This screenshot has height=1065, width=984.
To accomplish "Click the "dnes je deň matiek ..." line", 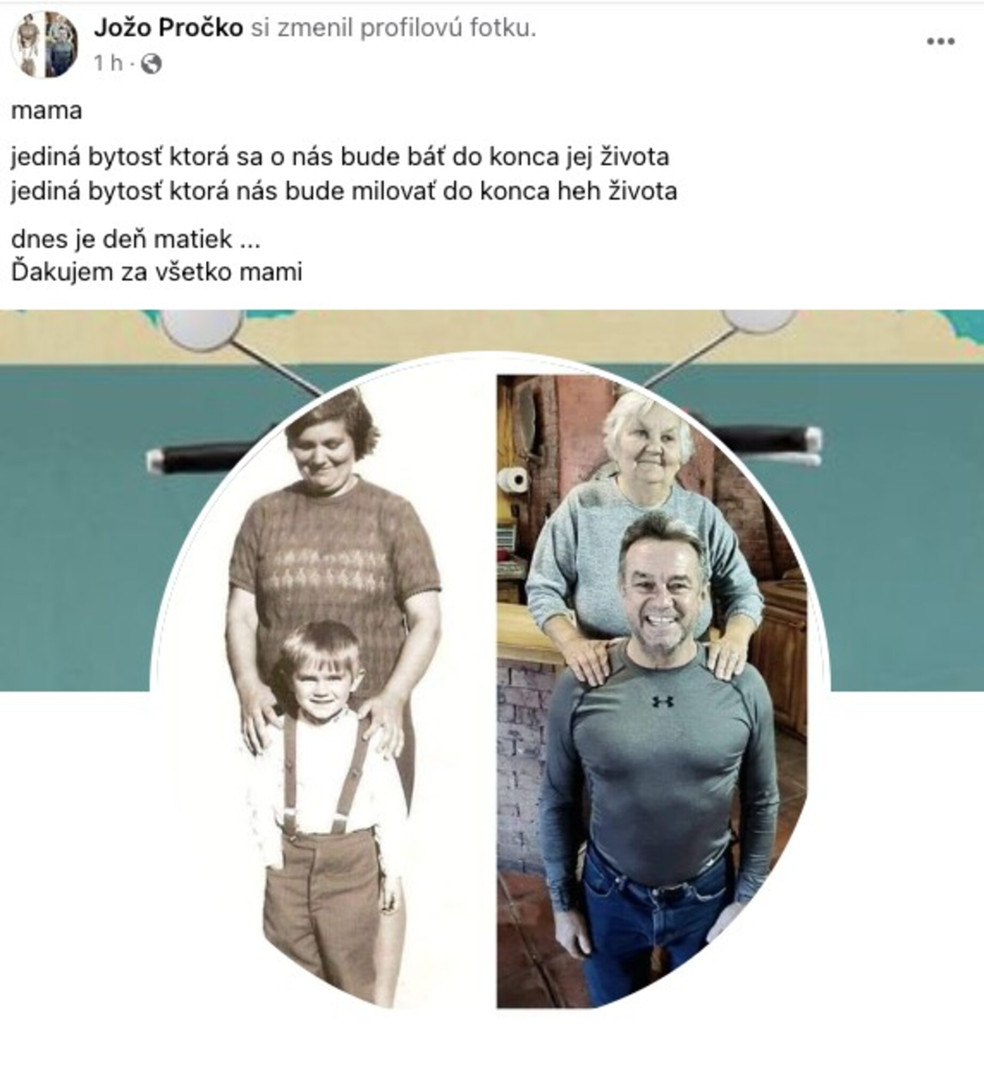I will [136, 239].
